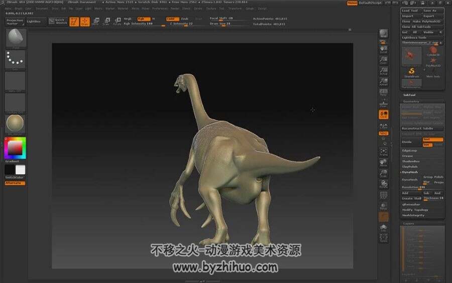
Task: Open Lightbox Tools
Action: tap(422, 38)
